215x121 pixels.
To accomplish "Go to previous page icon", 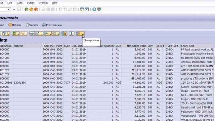I will 65,9.
